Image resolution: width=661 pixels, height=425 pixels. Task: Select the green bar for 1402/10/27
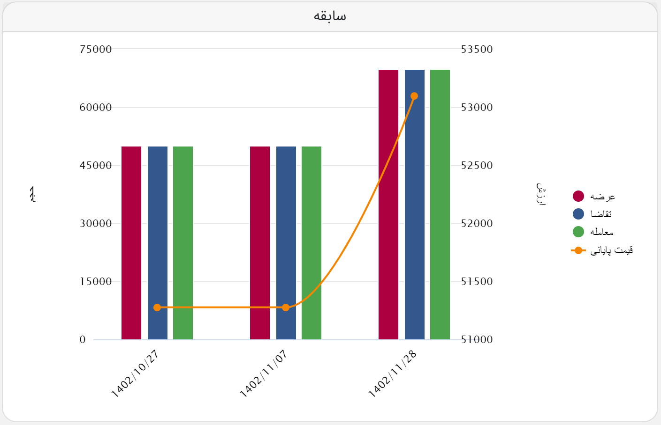[x=183, y=243]
